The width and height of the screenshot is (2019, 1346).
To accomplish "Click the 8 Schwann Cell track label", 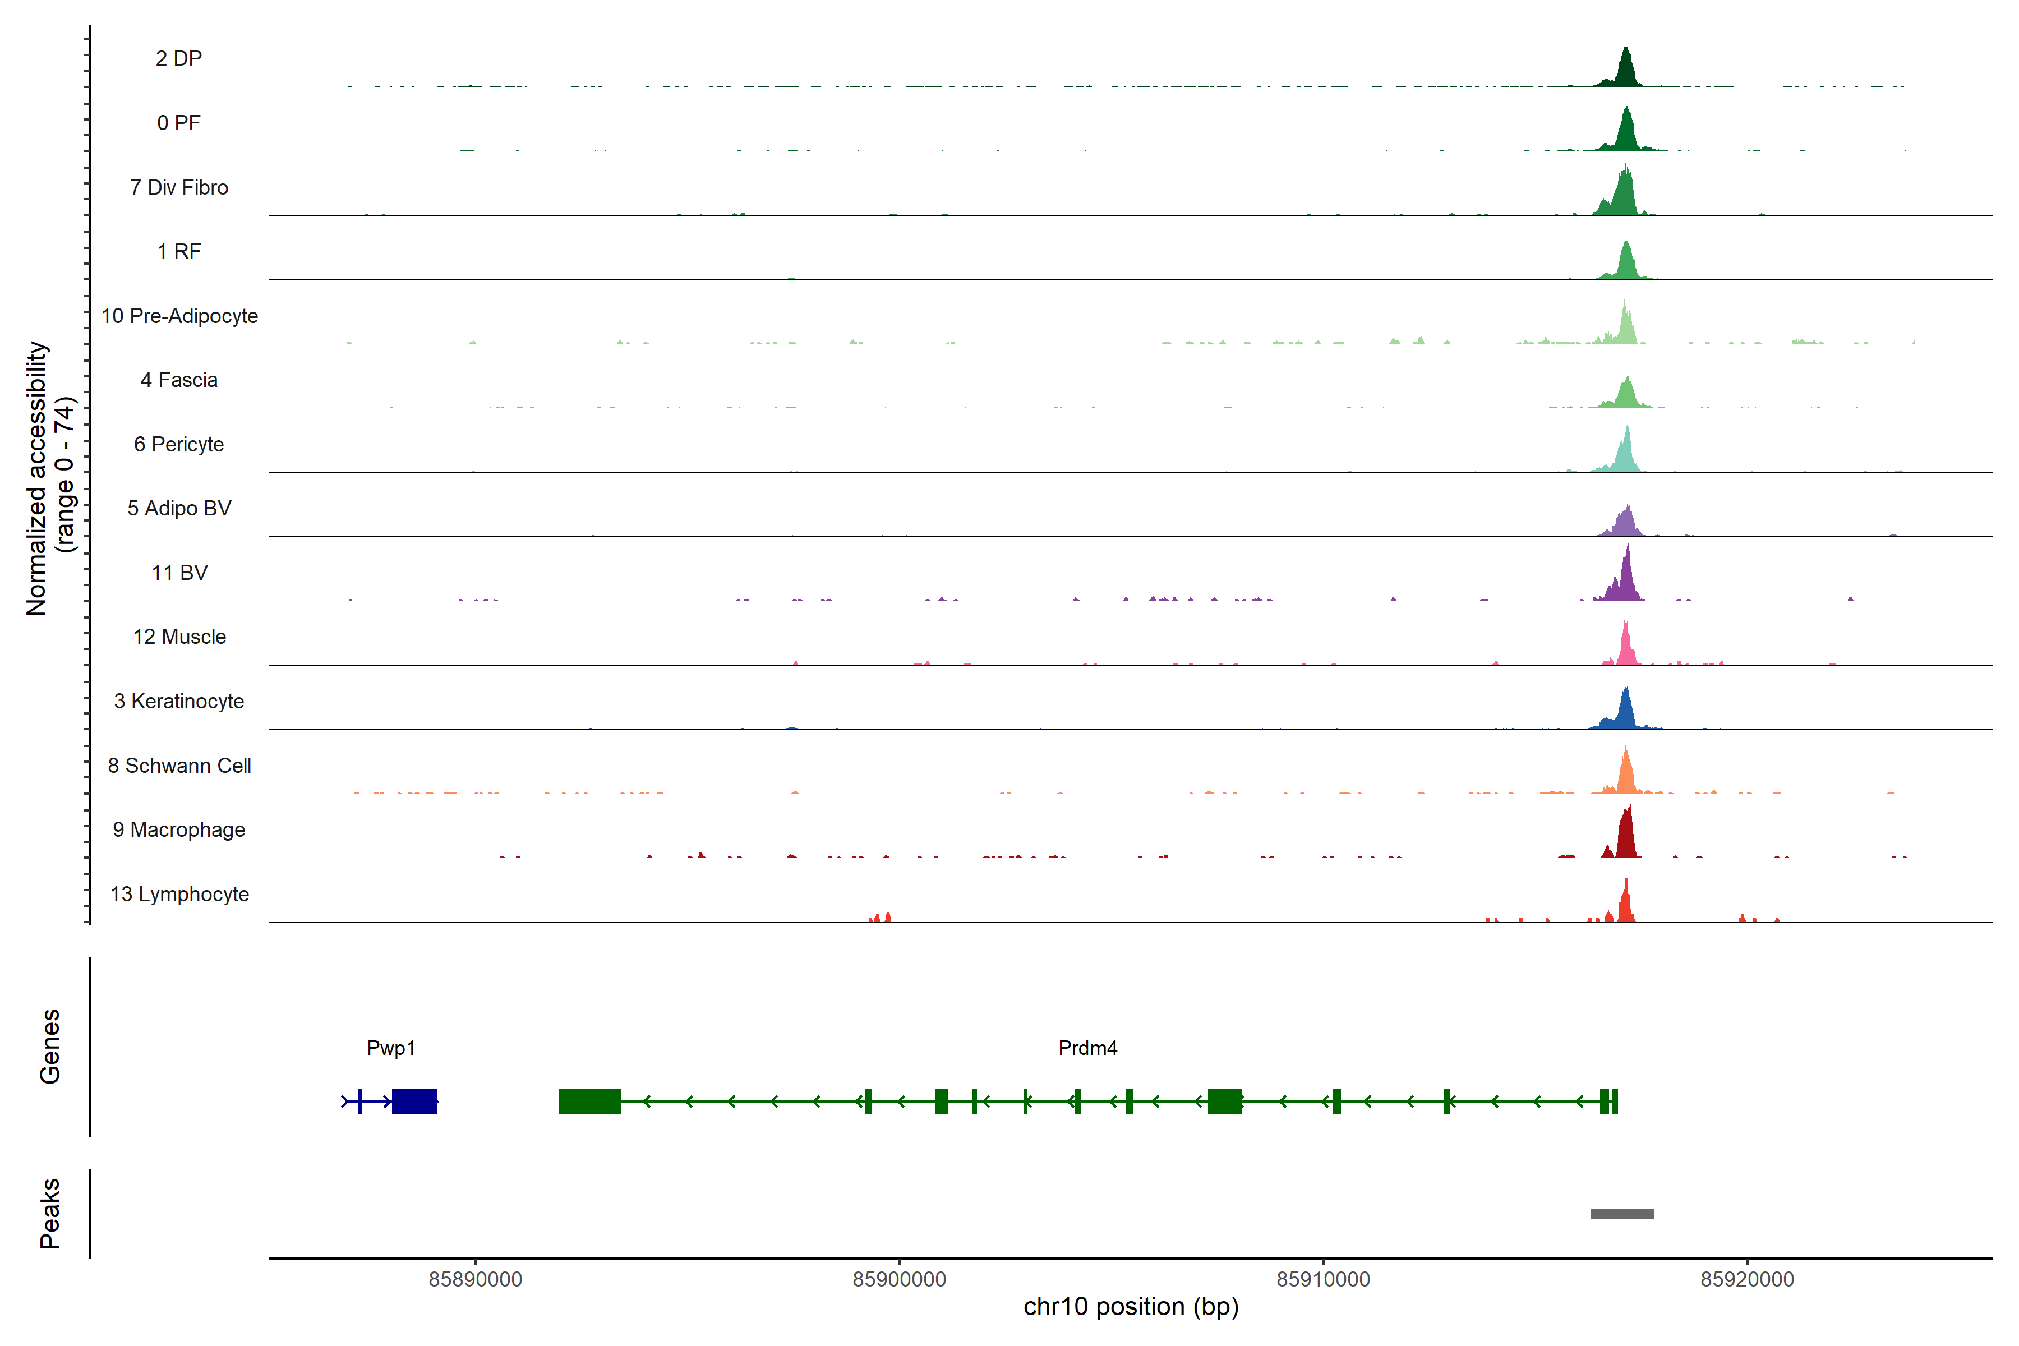I will [x=179, y=766].
